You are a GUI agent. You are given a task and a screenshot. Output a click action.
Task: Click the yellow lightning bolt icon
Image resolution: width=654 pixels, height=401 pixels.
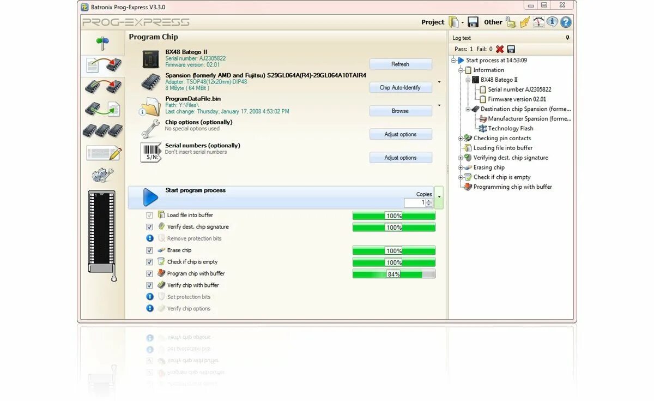tap(525, 22)
